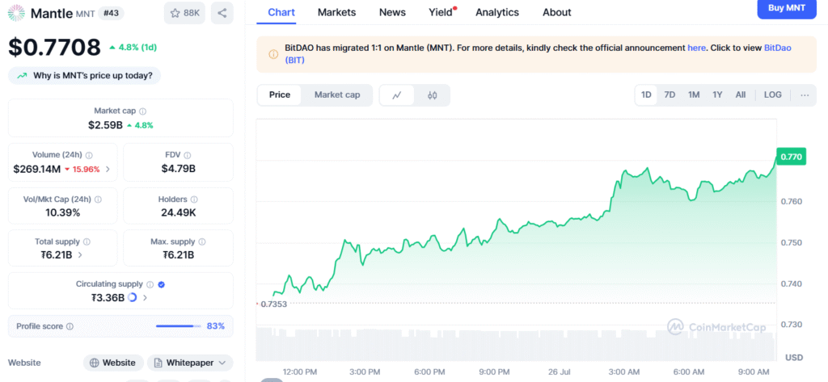Show Market cap chart data
Viewport: 828px width, 382px height.
337,95
